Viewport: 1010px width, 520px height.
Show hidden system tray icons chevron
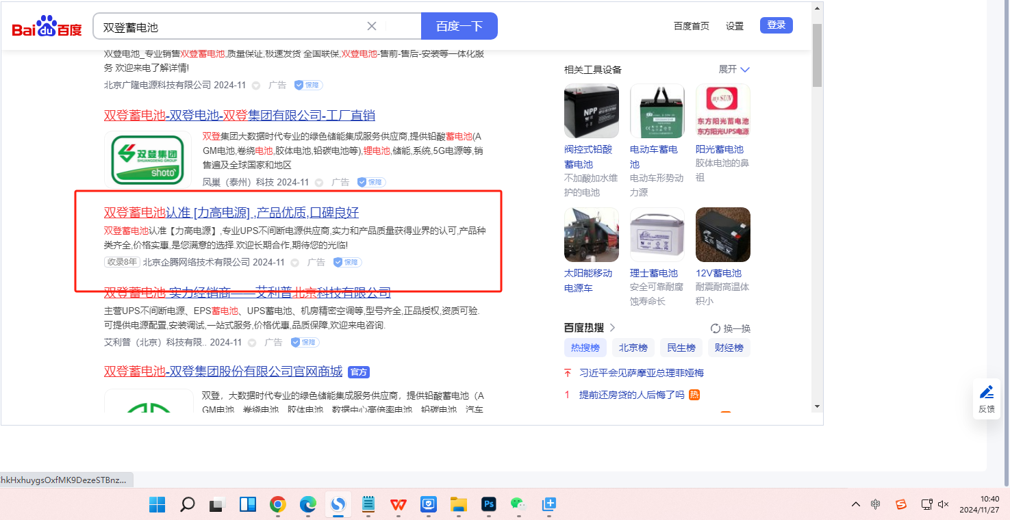click(x=856, y=505)
